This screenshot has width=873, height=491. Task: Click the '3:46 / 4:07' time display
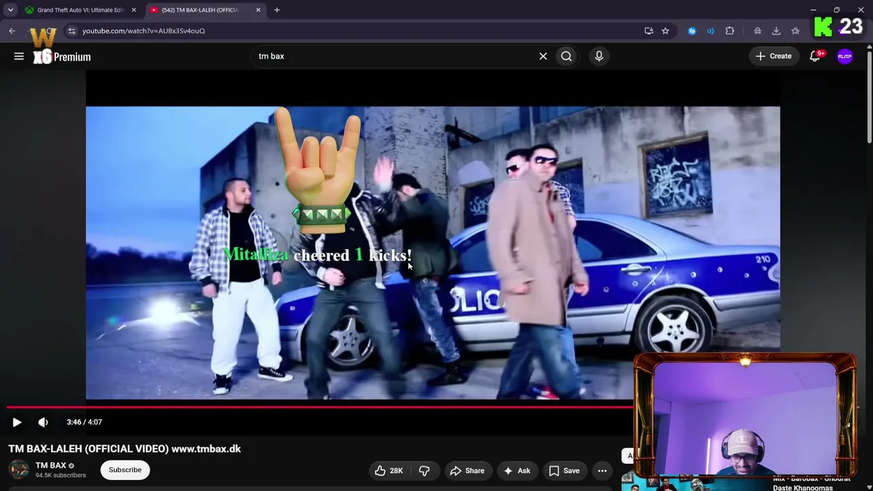tap(85, 422)
